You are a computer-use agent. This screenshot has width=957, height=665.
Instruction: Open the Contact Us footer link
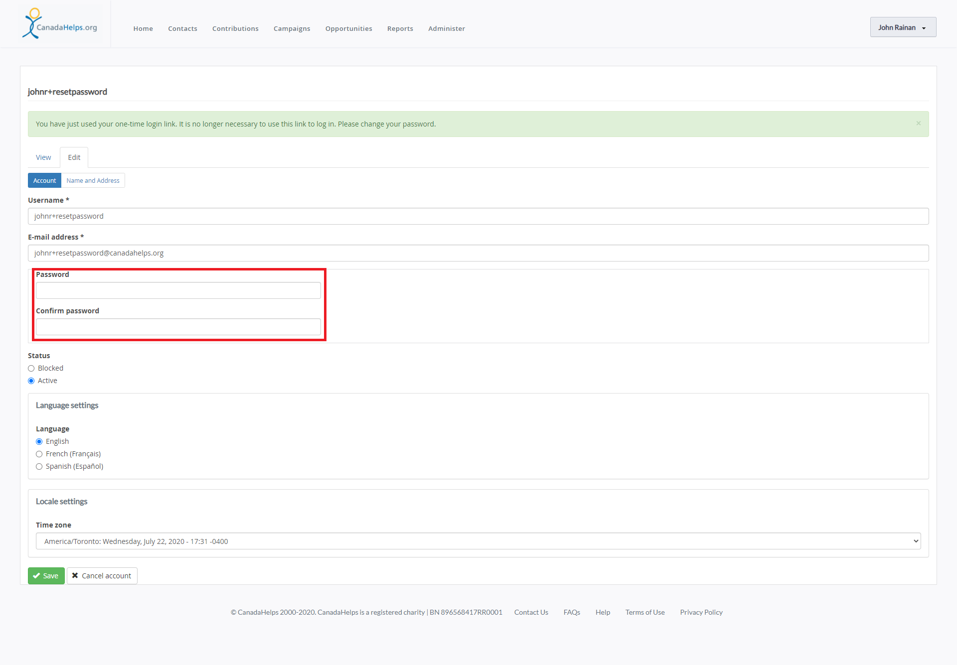coord(531,612)
